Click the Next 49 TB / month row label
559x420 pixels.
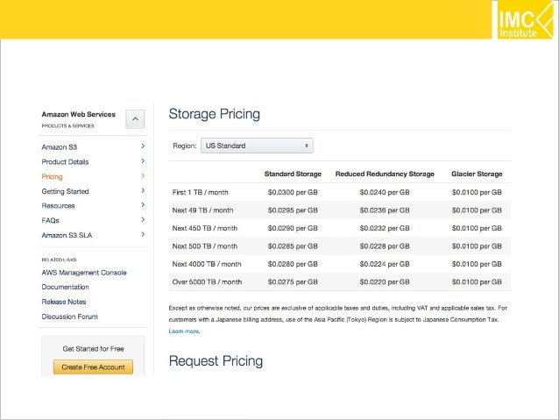[202, 210]
